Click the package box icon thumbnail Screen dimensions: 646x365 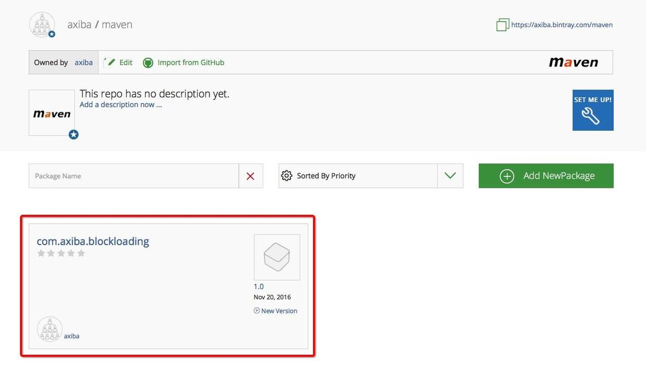click(x=277, y=257)
